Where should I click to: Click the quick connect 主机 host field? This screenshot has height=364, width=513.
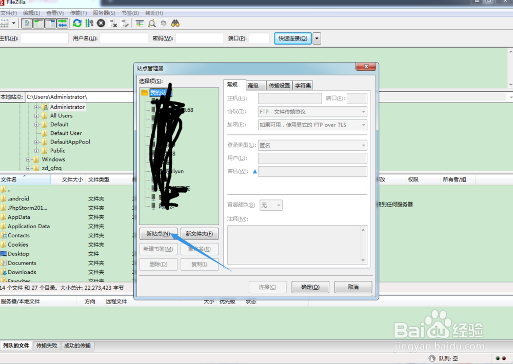click(x=45, y=38)
